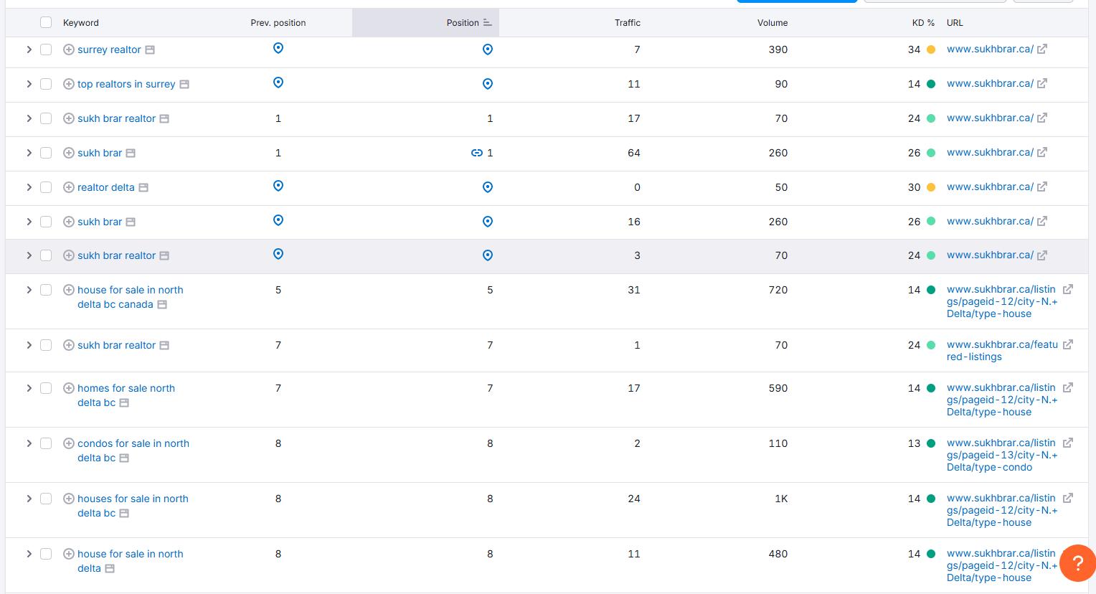Open the condo listings URL link with pageid-13
The width and height of the screenshot is (1096, 594).
[1001, 455]
